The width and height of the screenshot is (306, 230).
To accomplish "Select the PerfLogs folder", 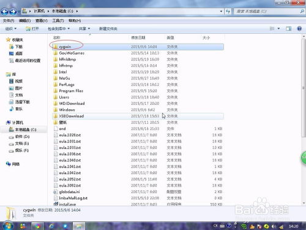I will (x=67, y=85).
